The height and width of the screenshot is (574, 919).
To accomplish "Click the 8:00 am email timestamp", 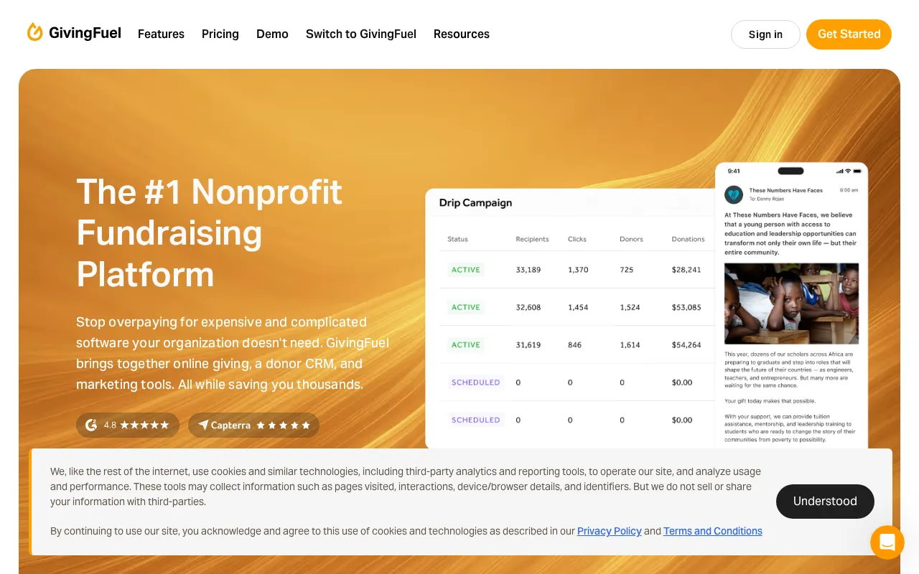I will pyautogui.click(x=849, y=191).
